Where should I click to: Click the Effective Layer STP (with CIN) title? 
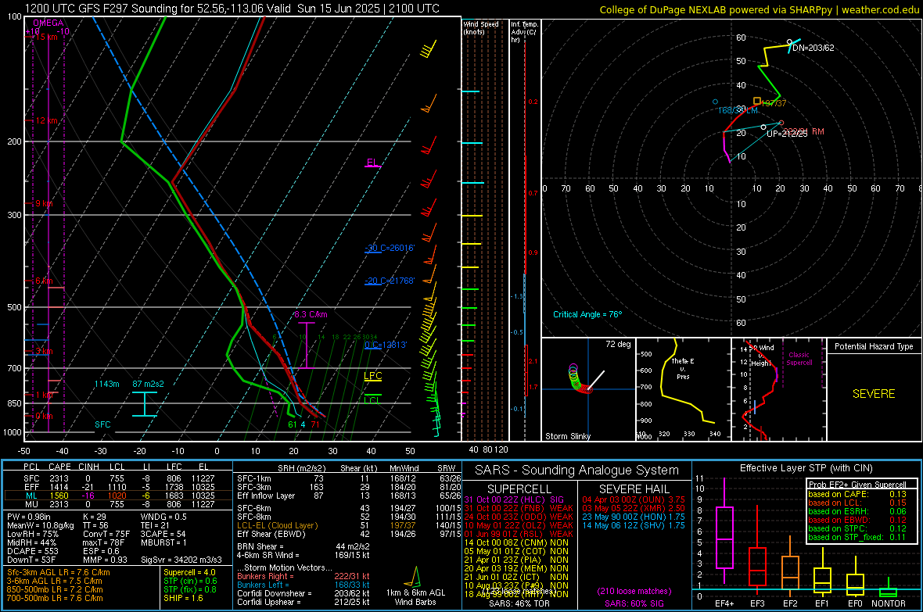806,468
